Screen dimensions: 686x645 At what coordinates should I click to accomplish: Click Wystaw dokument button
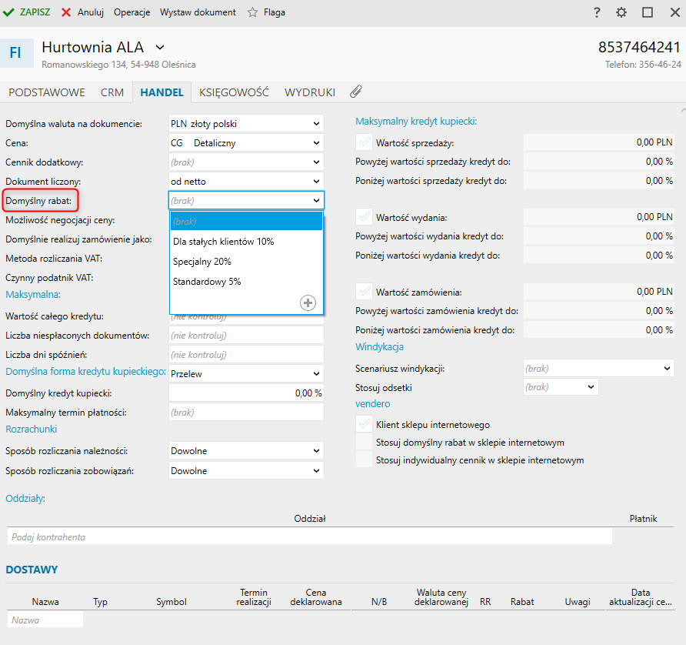198,12
